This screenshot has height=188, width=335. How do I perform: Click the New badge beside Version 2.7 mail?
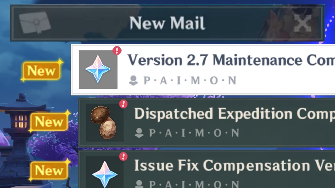pos(42,70)
